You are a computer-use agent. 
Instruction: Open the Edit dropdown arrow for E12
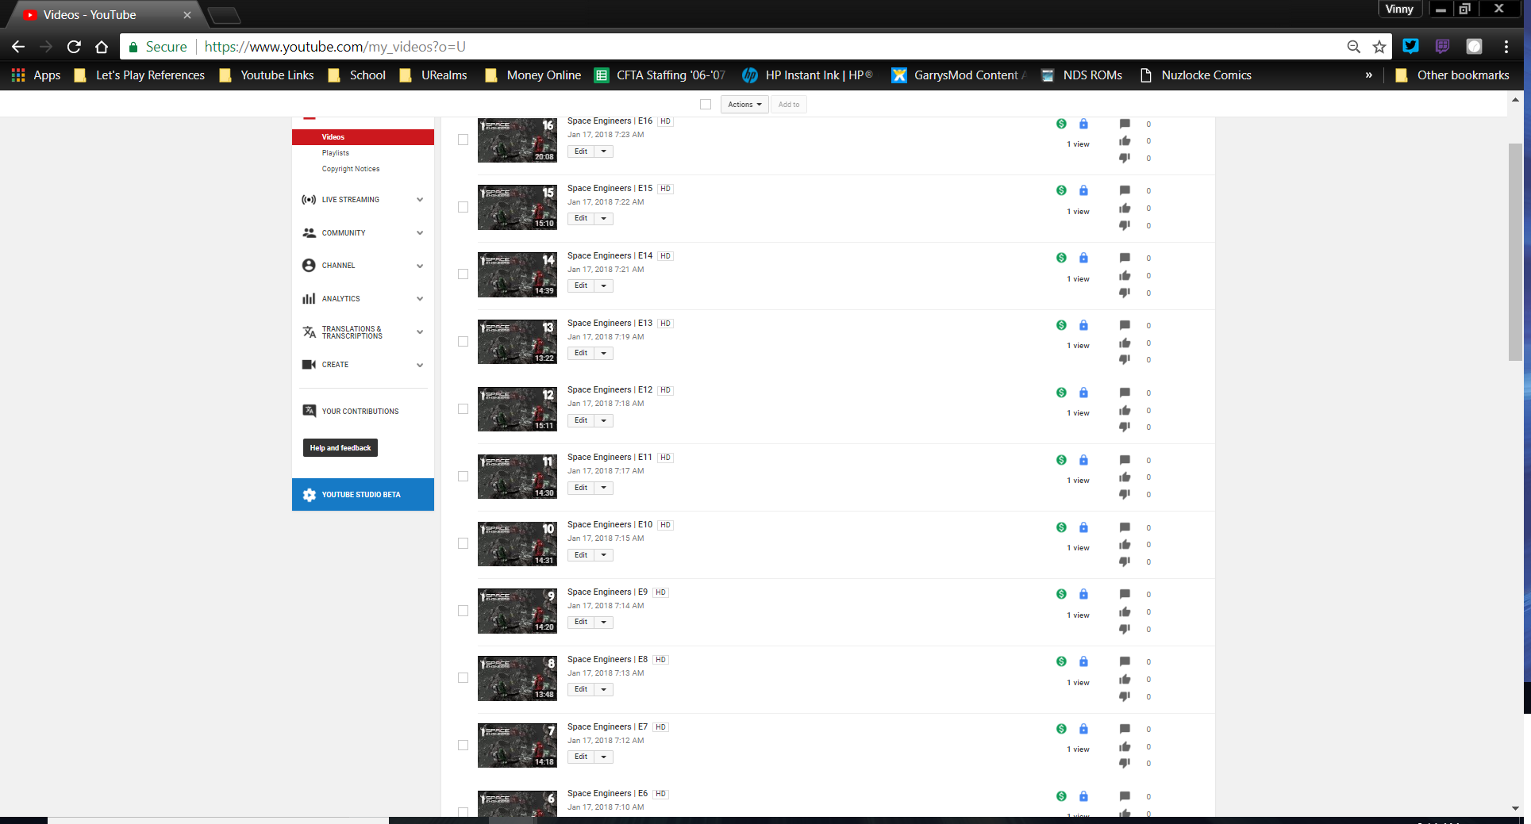coord(604,420)
